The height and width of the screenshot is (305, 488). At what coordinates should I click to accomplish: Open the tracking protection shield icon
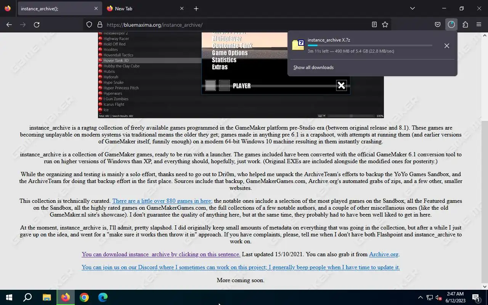pos(89,24)
